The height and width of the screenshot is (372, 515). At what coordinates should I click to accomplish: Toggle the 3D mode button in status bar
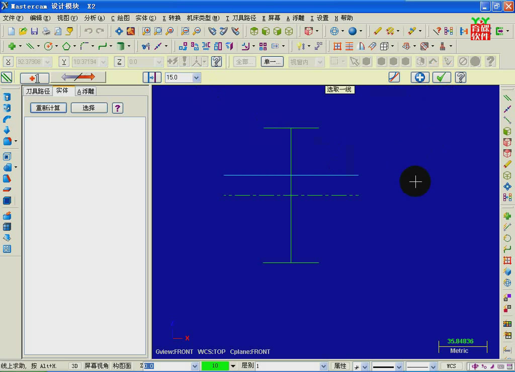(74, 366)
